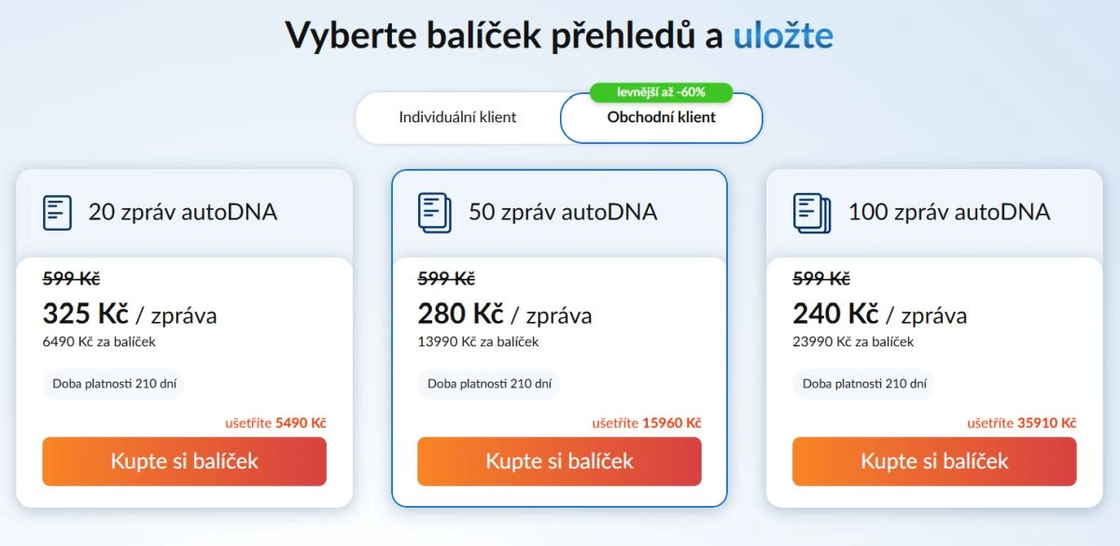Click the '50 zpráv autoDNA' heading
The height and width of the screenshot is (546, 1120).
tap(563, 212)
